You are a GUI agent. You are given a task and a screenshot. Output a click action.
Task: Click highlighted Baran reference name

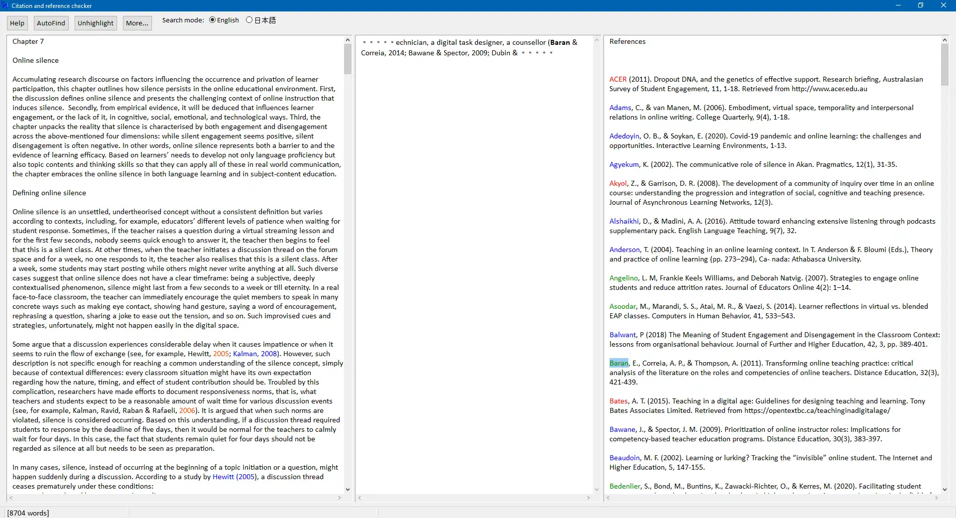pos(619,363)
